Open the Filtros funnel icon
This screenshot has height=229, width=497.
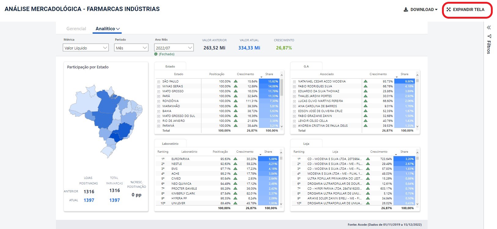tap(489, 36)
